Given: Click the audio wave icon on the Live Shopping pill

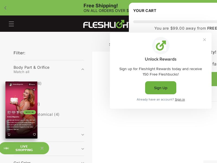Looking at the screenshot, I should (x=7, y=148).
